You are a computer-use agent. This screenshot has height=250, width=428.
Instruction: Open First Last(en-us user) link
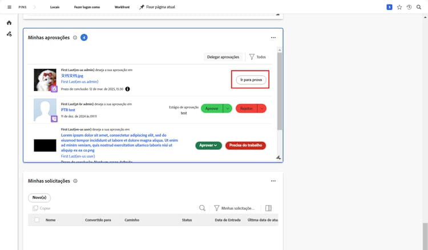(78, 156)
